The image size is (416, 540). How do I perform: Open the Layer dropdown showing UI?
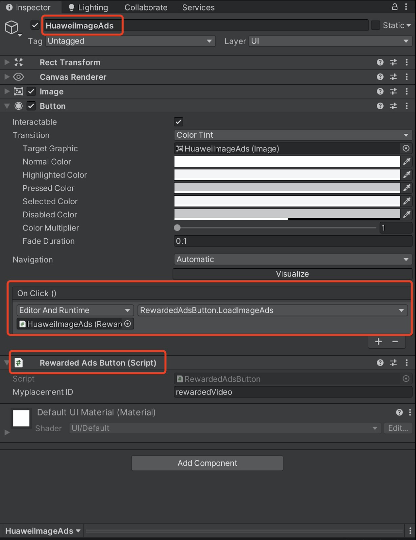(330, 41)
